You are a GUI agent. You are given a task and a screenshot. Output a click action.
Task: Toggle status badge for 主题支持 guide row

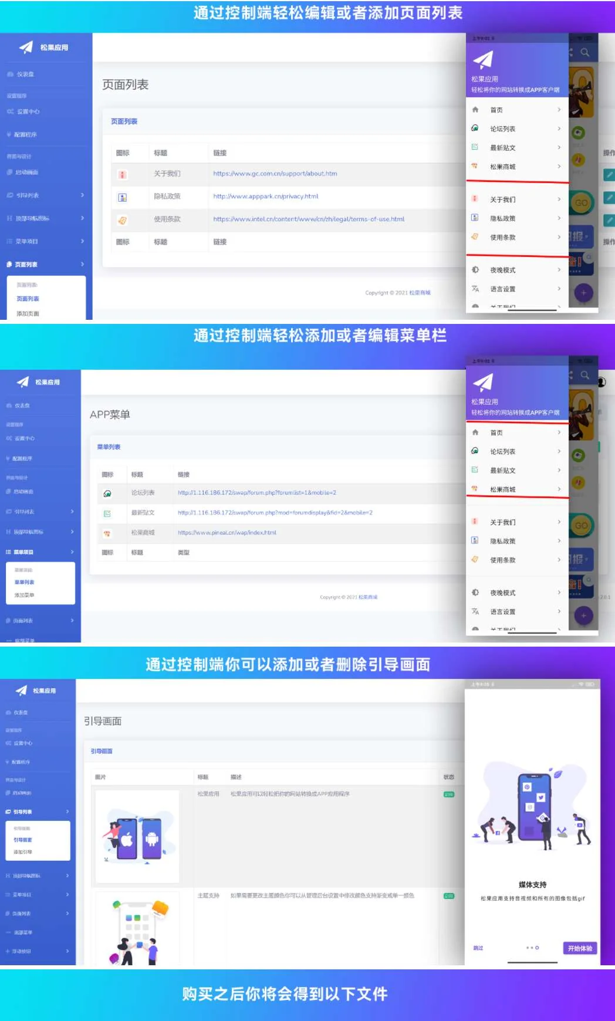click(x=449, y=896)
